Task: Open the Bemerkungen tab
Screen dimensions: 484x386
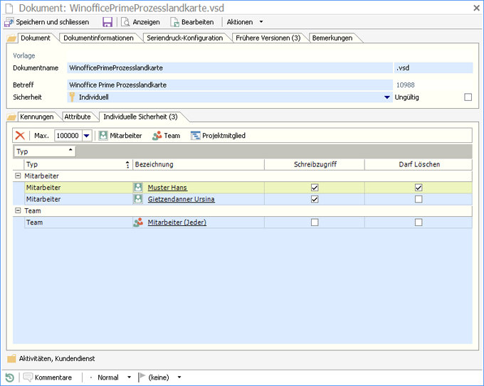Action: tap(332, 38)
